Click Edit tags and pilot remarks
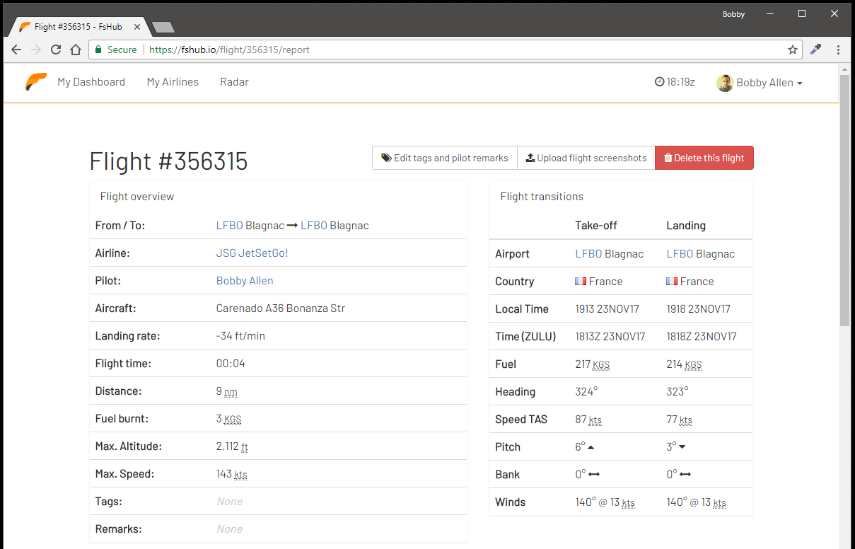This screenshot has height=549, width=855. [x=445, y=158]
